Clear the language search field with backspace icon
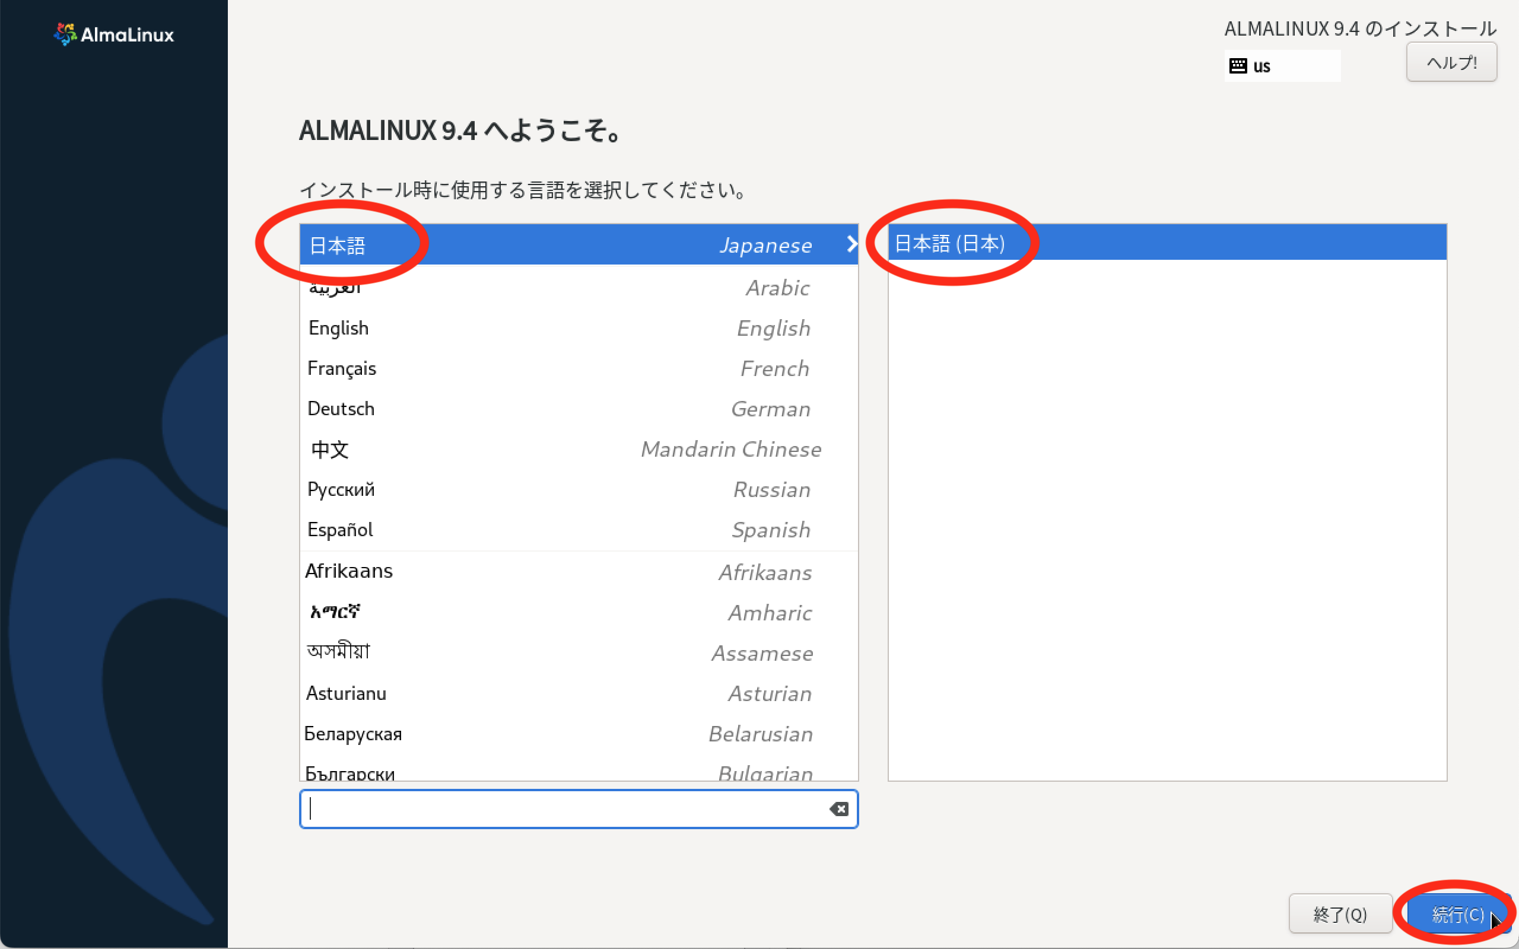The width and height of the screenshot is (1519, 949). (x=838, y=809)
